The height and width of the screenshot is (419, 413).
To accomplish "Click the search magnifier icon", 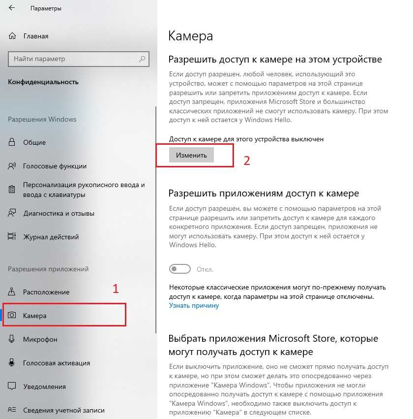I will pyautogui.click(x=142, y=59).
